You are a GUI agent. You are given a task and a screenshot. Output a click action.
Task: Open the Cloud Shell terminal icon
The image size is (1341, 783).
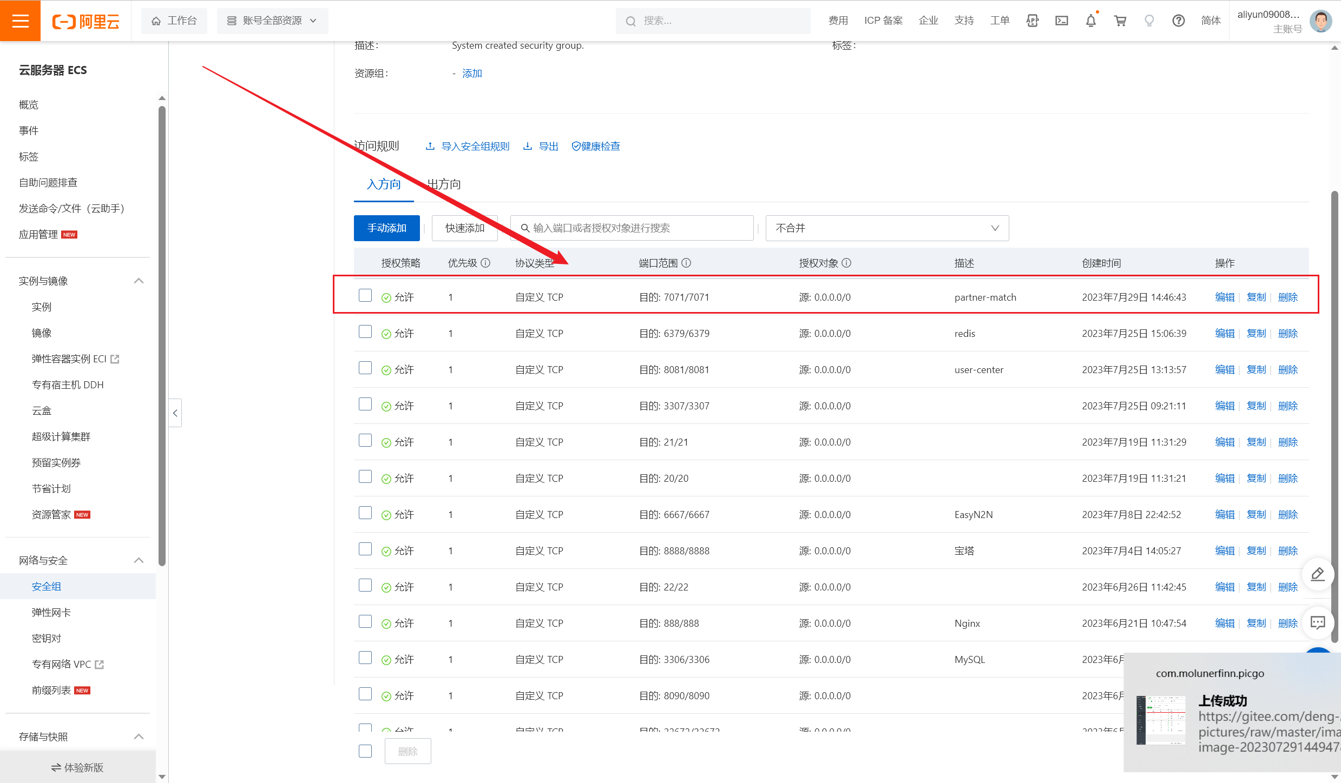(x=1062, y=21)
